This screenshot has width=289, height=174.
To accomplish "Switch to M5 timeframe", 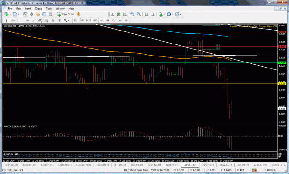I will (x=82, y=20).
